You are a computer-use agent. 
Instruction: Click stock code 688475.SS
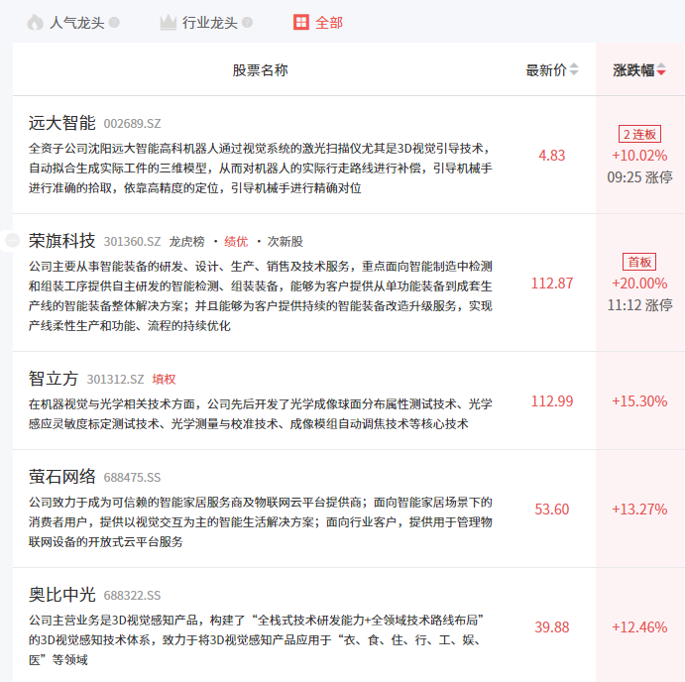coord(133,478)
